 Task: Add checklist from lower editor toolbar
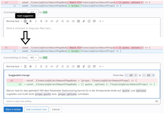coord(73,66)
